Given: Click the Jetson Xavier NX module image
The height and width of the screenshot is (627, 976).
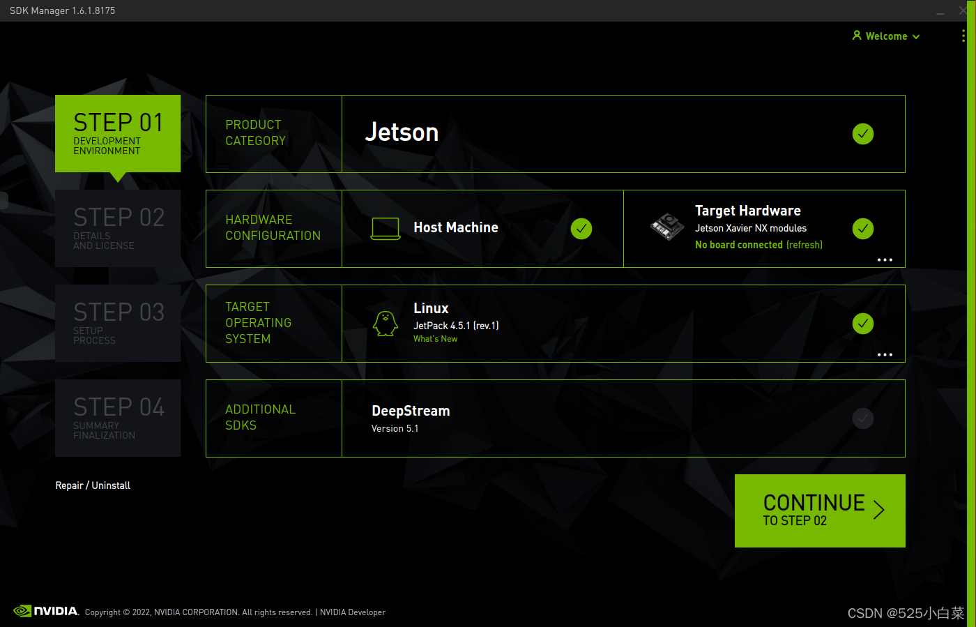Looking at the screenshot, I should (x=667, y=227).
